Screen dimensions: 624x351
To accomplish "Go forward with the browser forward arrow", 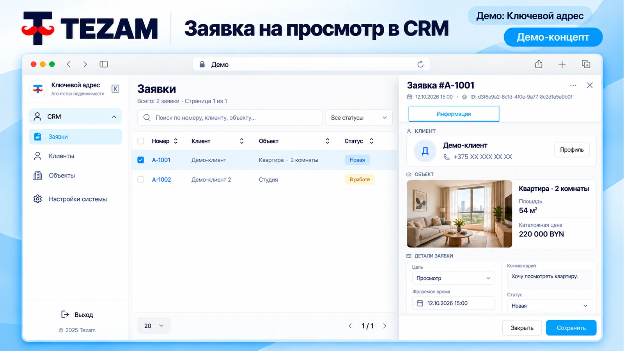I will pyautogui.click(x=85, y=64).
